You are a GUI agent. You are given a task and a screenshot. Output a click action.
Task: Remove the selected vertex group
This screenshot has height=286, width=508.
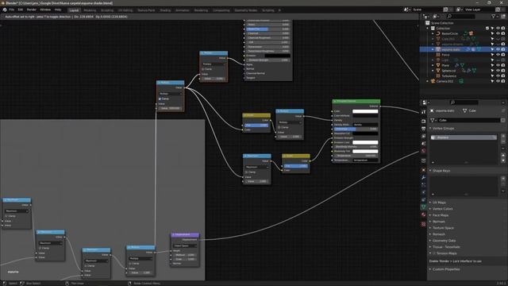coord(503,141)
